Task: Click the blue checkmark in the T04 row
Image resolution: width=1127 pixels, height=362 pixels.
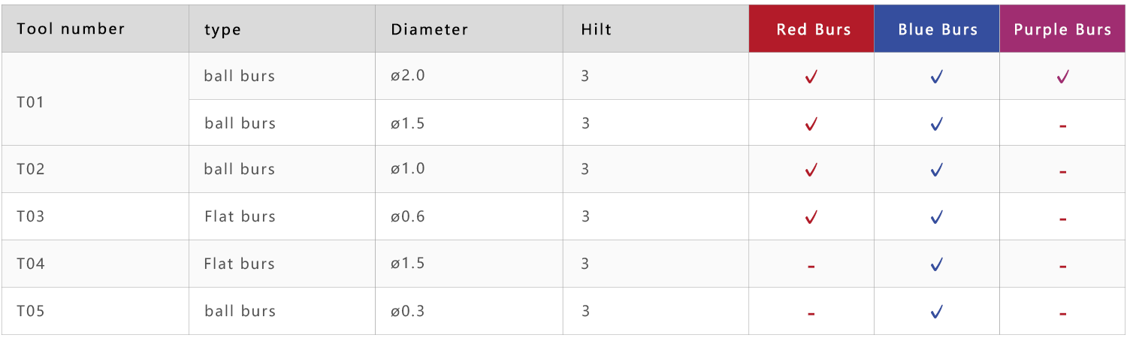Action: coord(936,264)
